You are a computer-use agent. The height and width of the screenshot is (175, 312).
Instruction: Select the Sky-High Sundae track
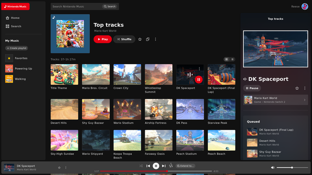click(64, 140)
